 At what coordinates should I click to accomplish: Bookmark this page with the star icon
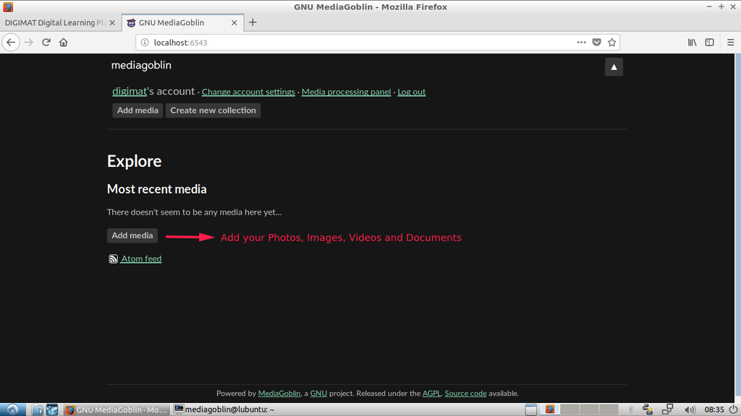click(x=611, y=43)
